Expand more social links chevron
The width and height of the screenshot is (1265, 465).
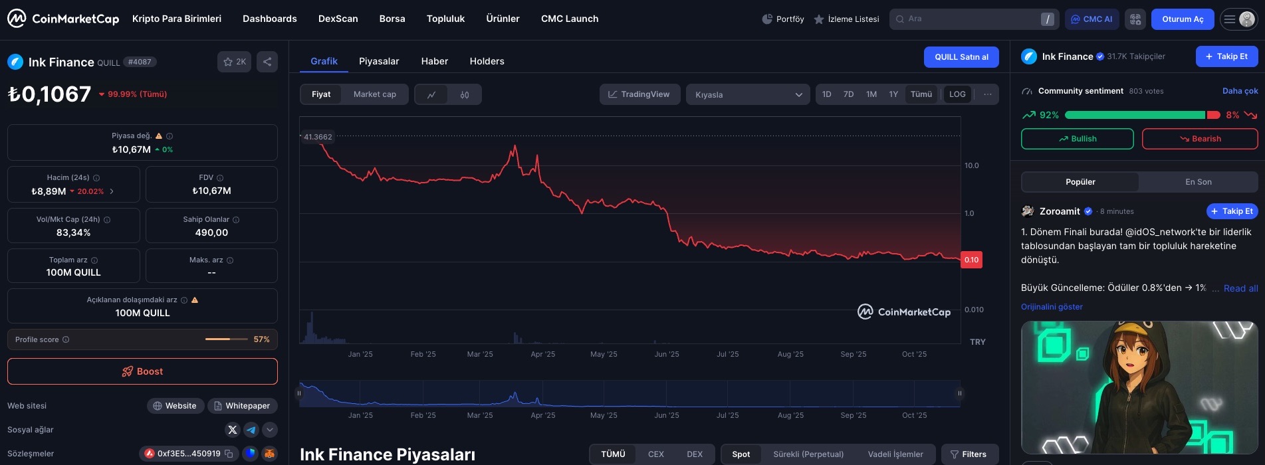pyautogui.click(x=270, y=430)
